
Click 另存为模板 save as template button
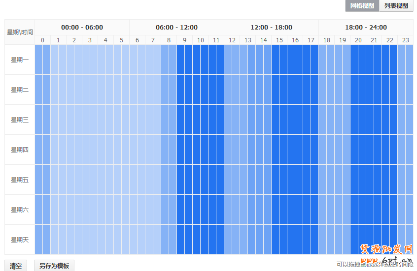click(54, 266)
